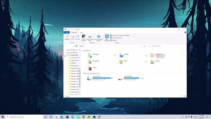Click the Cortana circle in taskbar
Screen dimensions: 211x119
pos(45,117)
